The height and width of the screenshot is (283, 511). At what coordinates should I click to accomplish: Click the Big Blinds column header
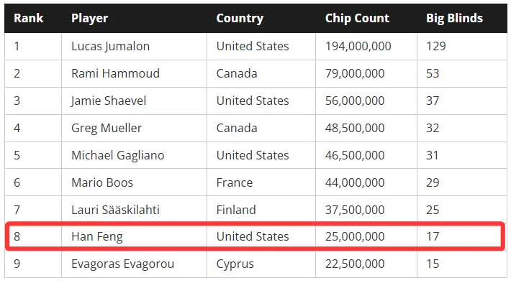(454, 19)
